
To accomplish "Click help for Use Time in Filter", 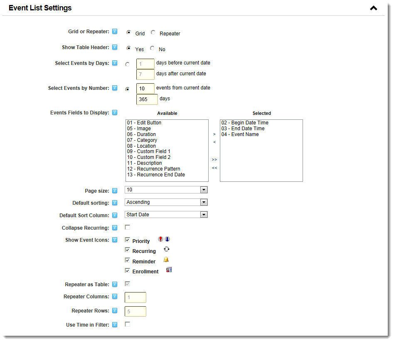I will point(114,324).
